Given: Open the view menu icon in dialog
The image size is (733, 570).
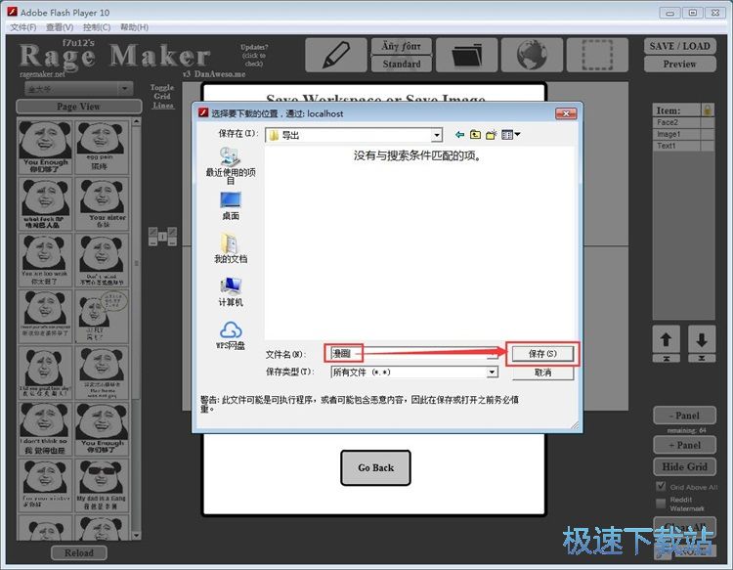Looking at the screenshot, I should click(510, 135).
